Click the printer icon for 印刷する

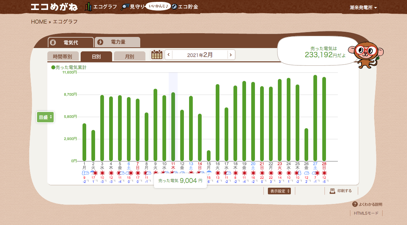click(332, 191)
